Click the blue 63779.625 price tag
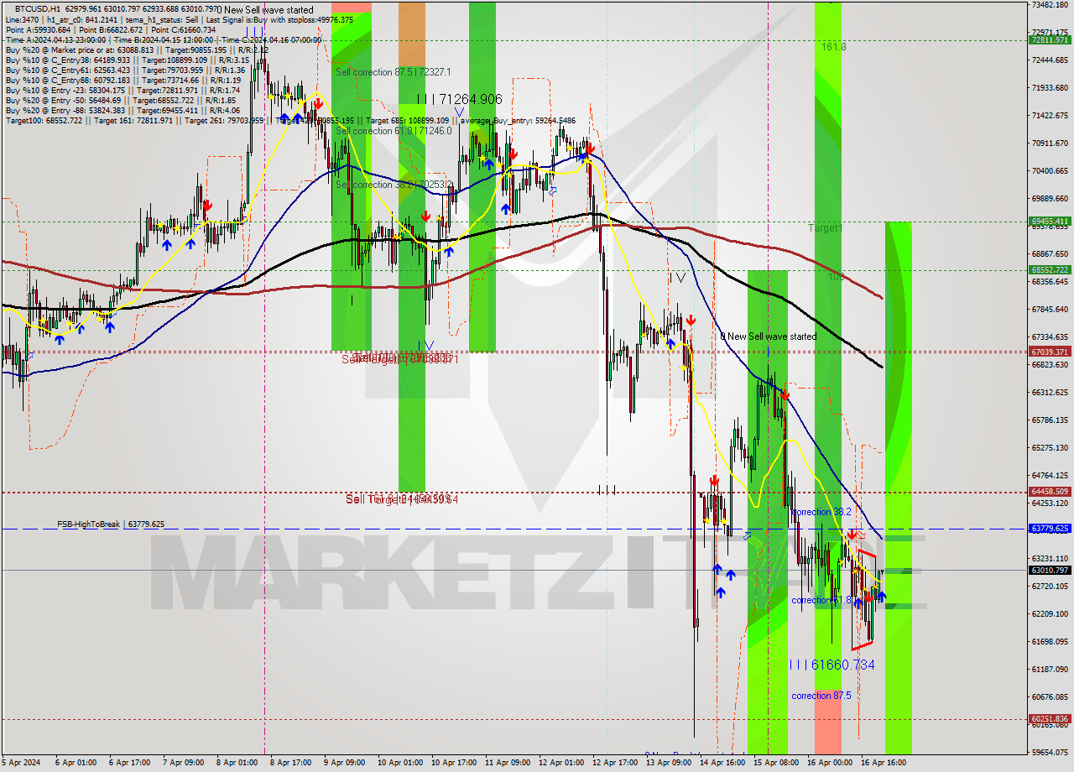The image size is (1074, 772). point(1050,528)
